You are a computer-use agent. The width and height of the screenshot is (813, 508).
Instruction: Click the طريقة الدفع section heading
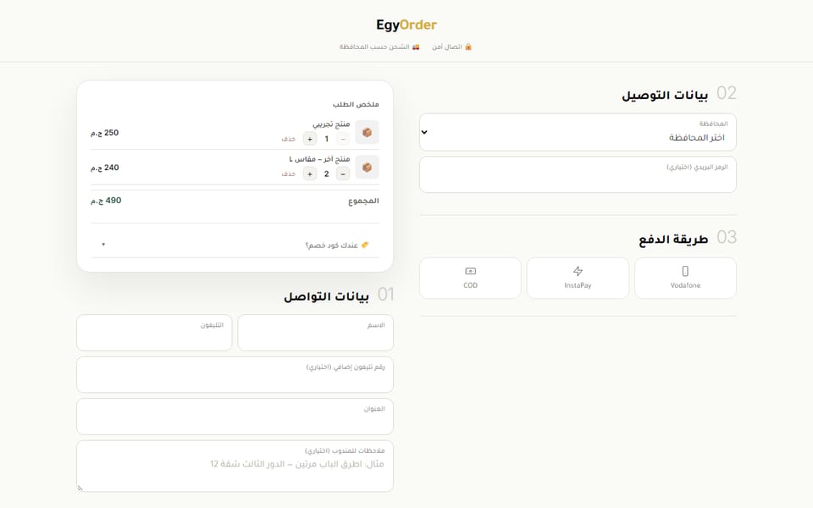pos(673,239)
